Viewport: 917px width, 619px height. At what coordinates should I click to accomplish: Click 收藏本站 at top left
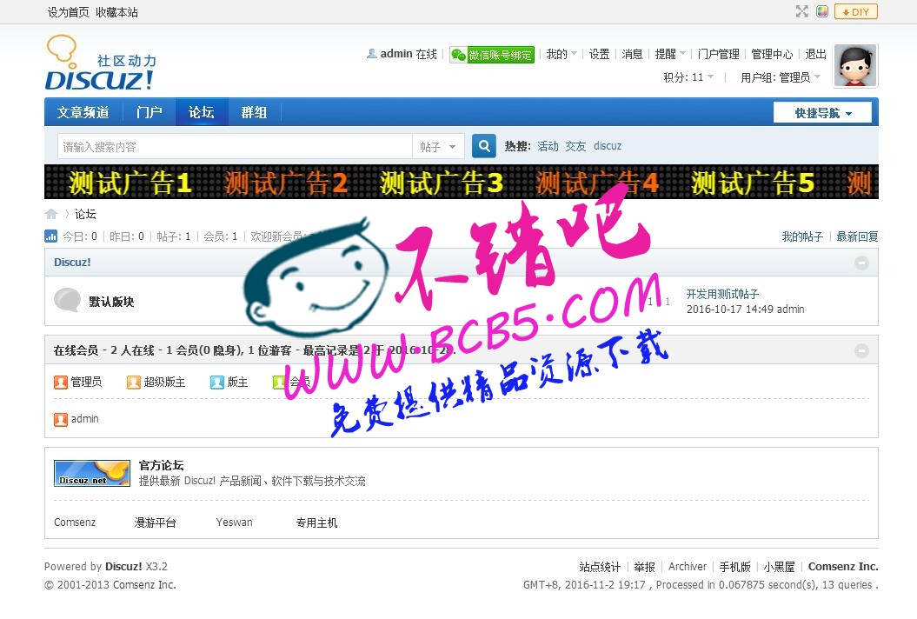[117, 12]
